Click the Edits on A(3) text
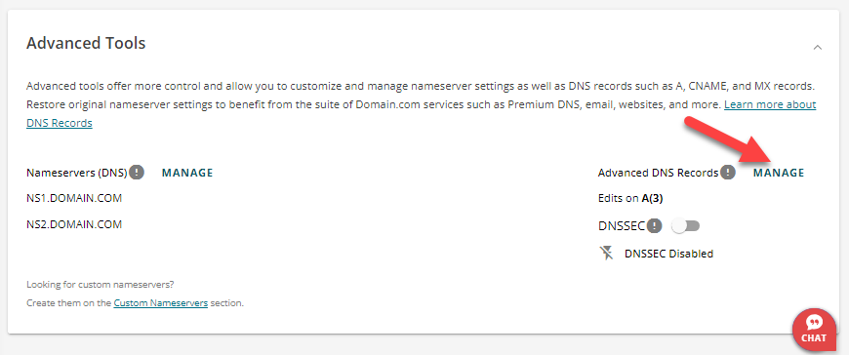This screenshot has height=355, width=849. click(630, 198)
